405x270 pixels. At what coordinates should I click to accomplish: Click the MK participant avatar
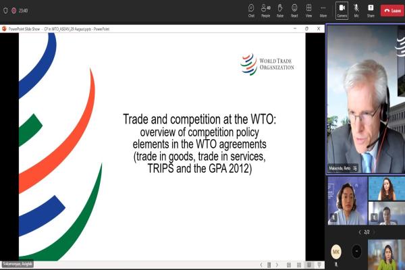click(x=336, y=251)
